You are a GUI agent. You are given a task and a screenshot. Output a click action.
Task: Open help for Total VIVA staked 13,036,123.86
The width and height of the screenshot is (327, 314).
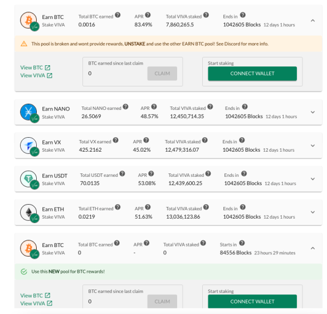pyautogui.click(x=206, y=207)
